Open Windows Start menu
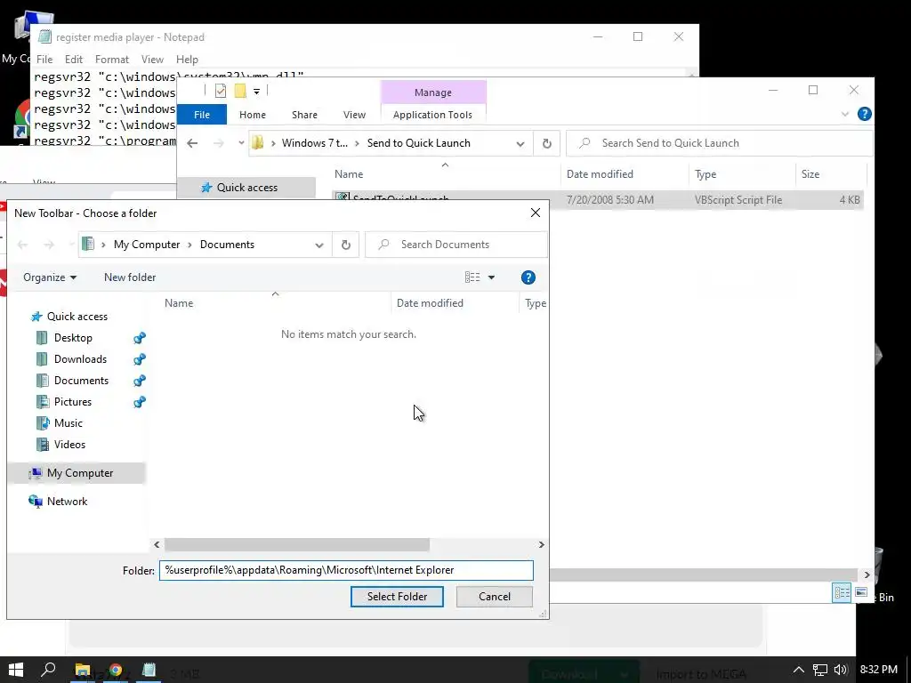 pyautogui.click(x=16, y=670)
